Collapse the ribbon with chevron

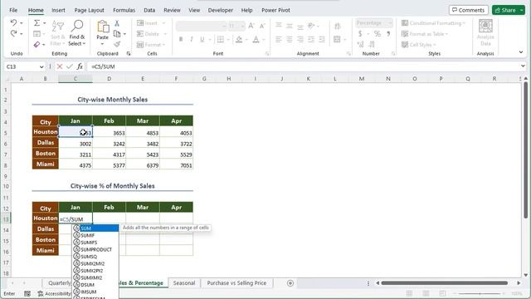coord(521,52)
